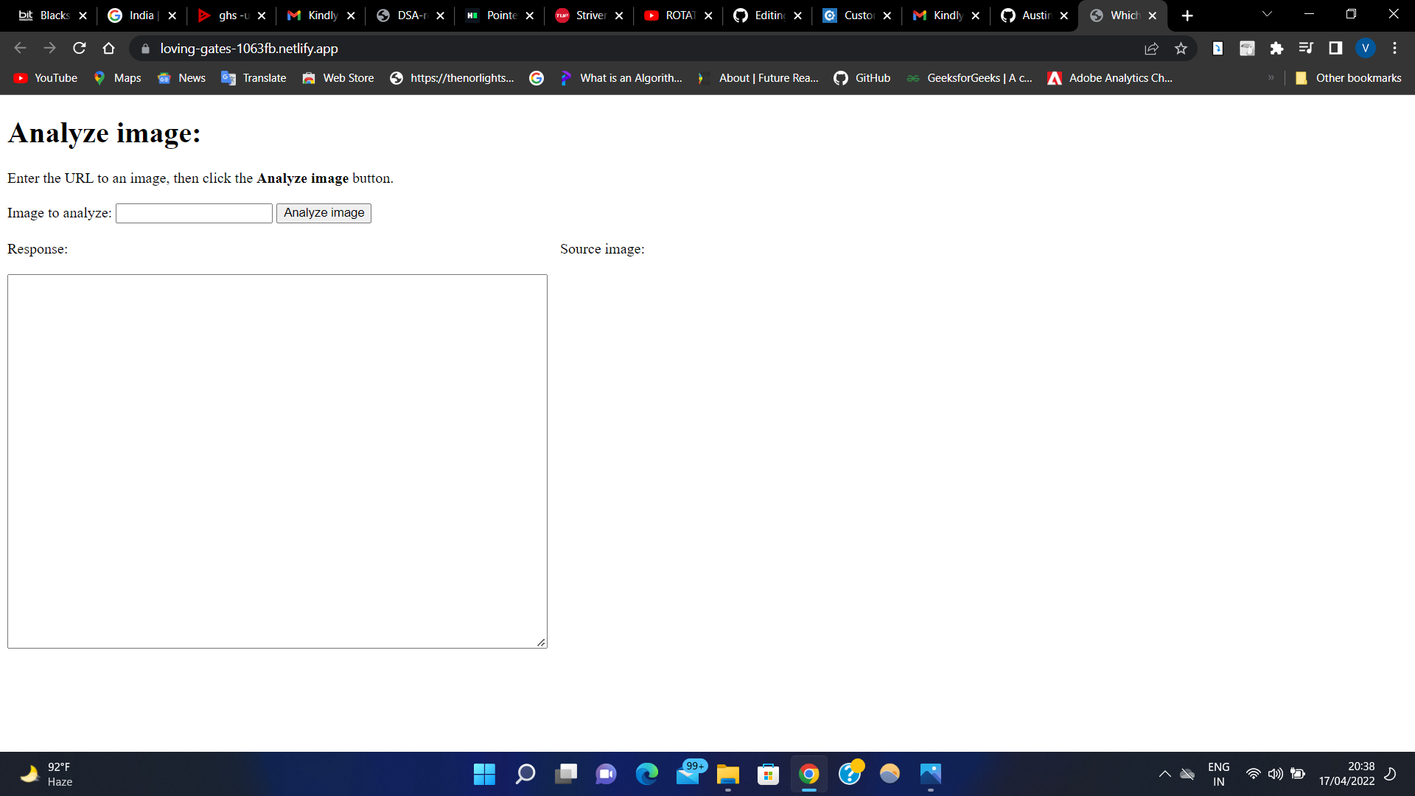Open Chrome side panel icon
Screen dimensions: 1415x796
point(1335,49)
